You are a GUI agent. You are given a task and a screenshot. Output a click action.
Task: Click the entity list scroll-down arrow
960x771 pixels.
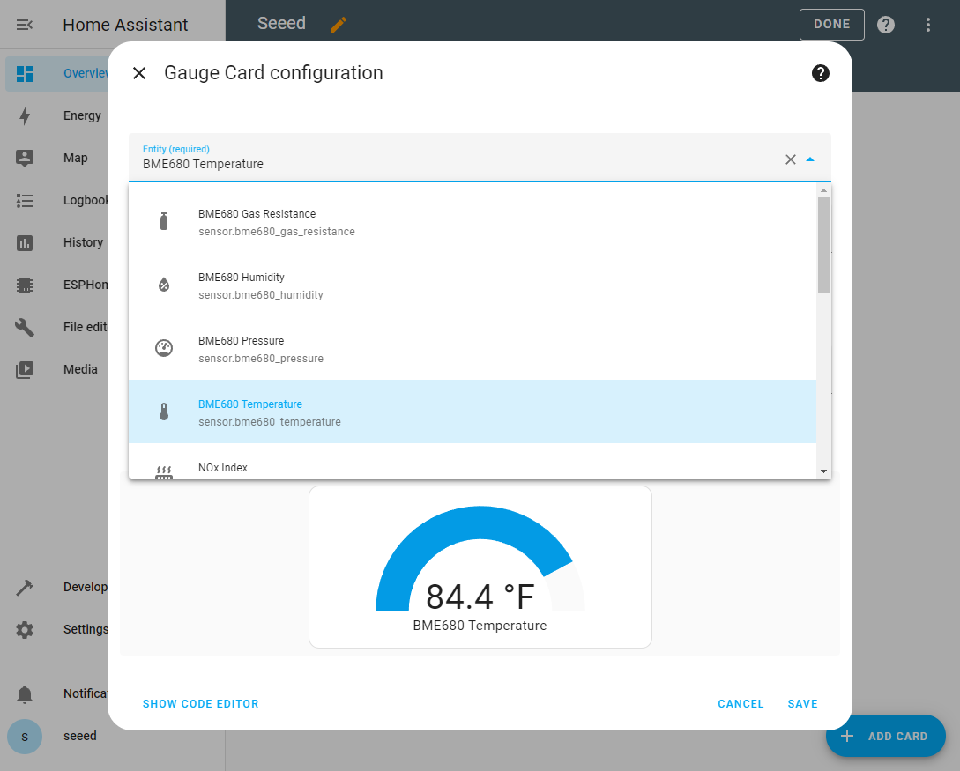tap(823, 471)
